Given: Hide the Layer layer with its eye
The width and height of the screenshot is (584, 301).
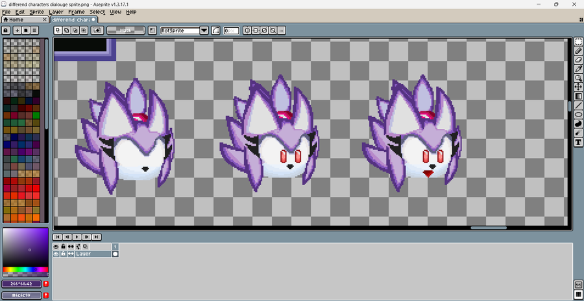Looking at the screenshot, I should (56, 254).
